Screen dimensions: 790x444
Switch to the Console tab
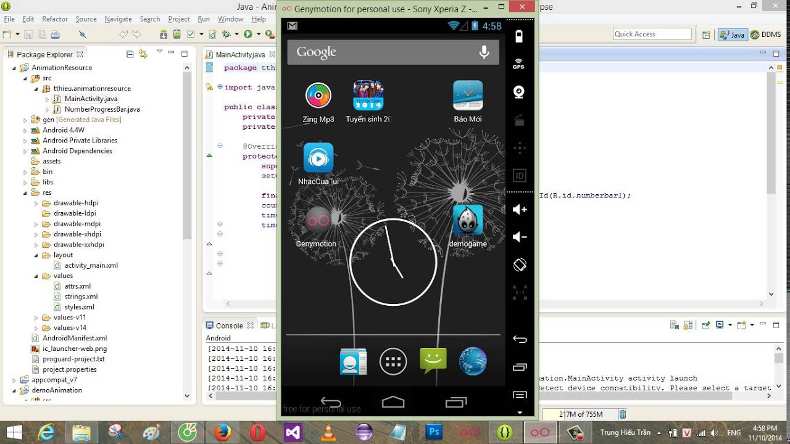tap(229, 326)
